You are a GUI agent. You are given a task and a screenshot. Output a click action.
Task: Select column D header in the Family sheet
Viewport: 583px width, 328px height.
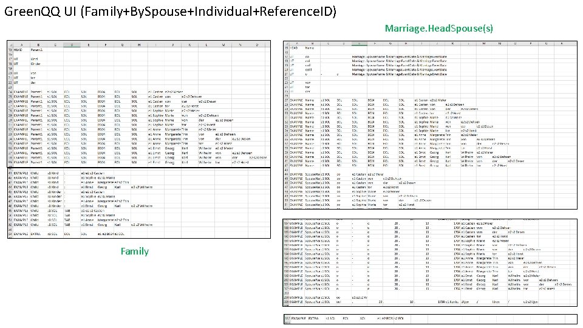pyautogui.click(x=72, y=44)
